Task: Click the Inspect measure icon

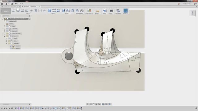Action: pyautogui.click(x=98, y=11)
